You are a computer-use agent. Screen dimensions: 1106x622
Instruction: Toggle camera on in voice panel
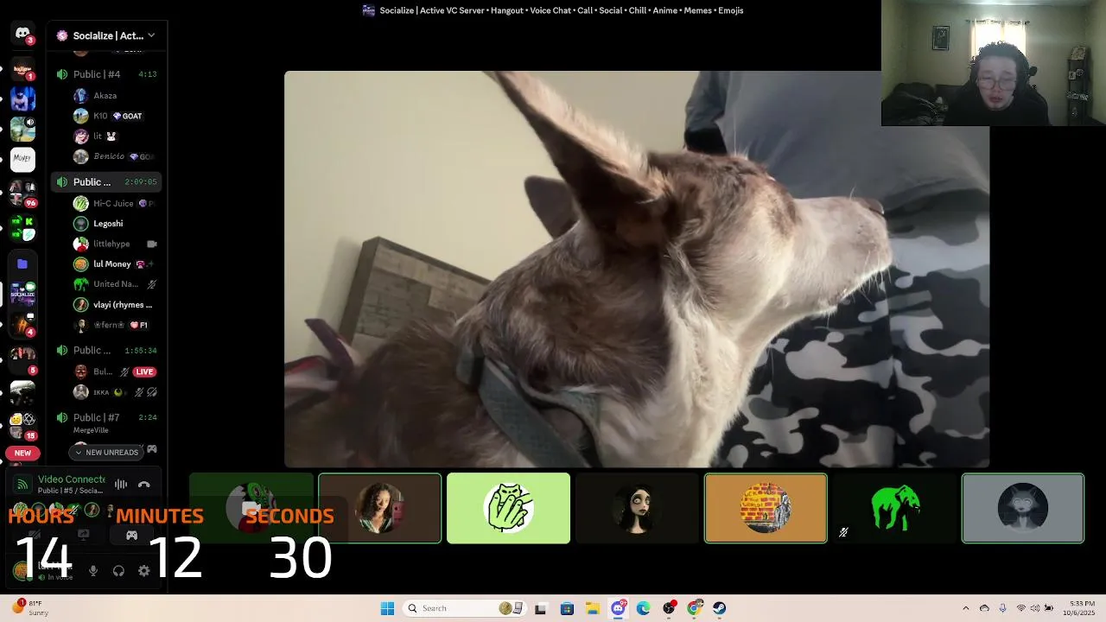[35, 536]
